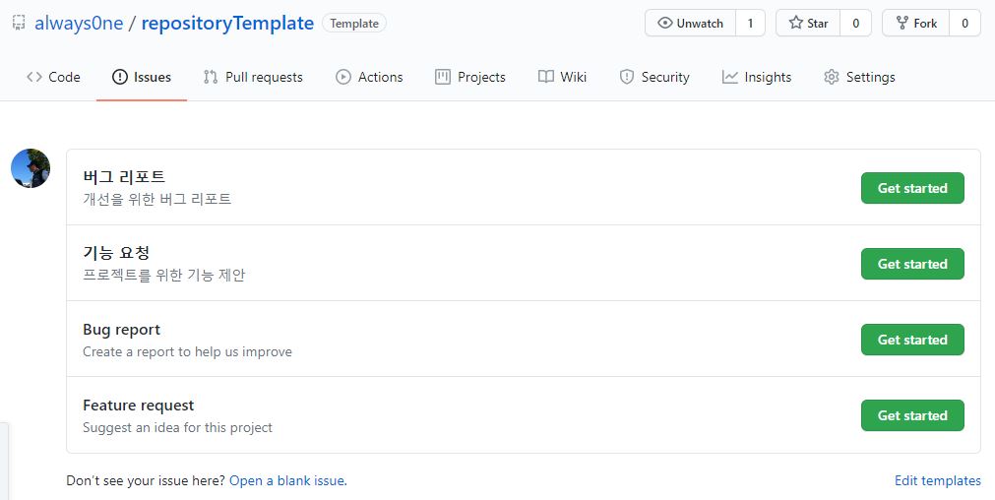Open the forks count next to Fork
Viewport: 995px width, 500px height.
964,23
